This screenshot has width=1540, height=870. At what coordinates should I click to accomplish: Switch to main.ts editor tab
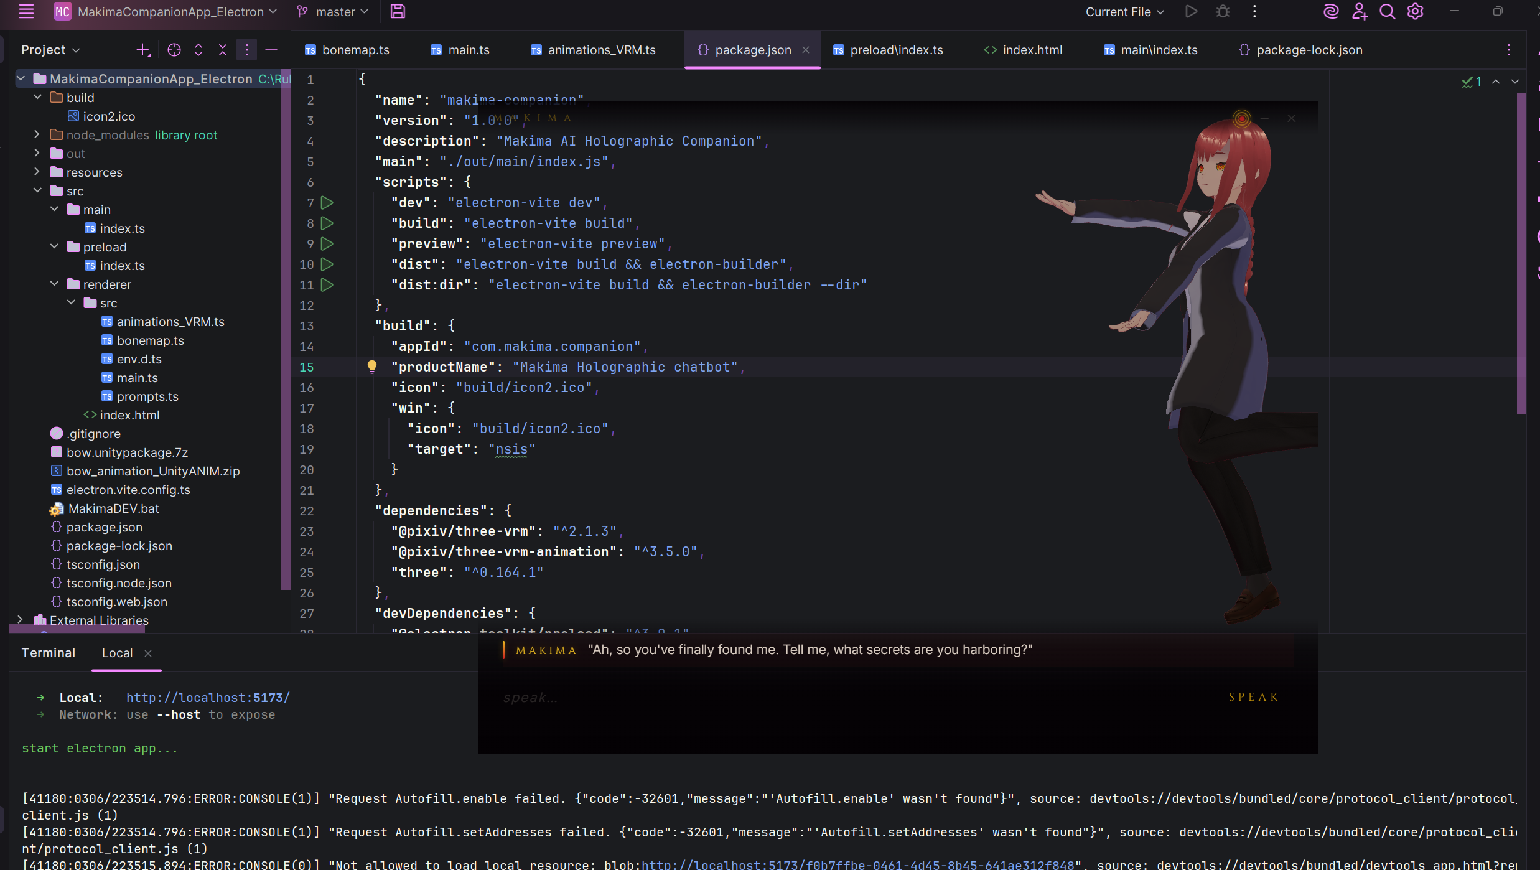tap(460, 50)
